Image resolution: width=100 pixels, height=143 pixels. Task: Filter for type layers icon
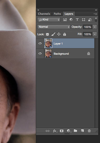click(77, 19)
